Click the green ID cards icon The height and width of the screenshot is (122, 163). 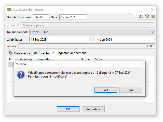[153, 16]
